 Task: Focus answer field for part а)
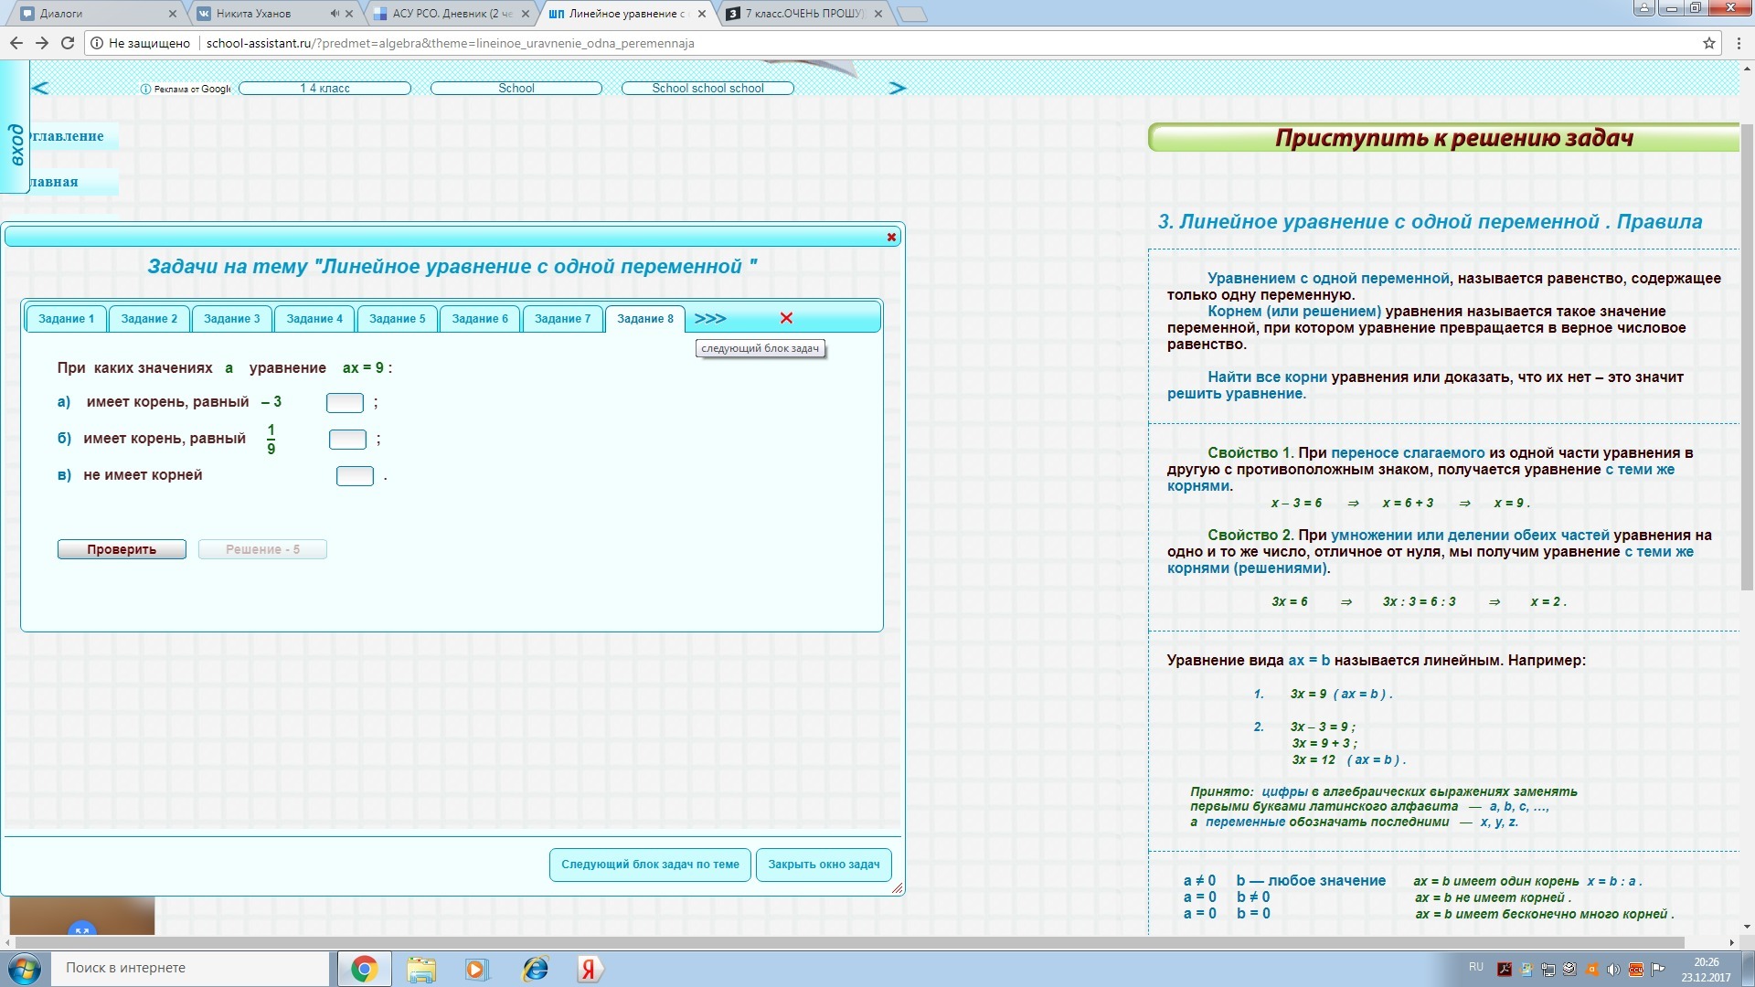(345, 403)
